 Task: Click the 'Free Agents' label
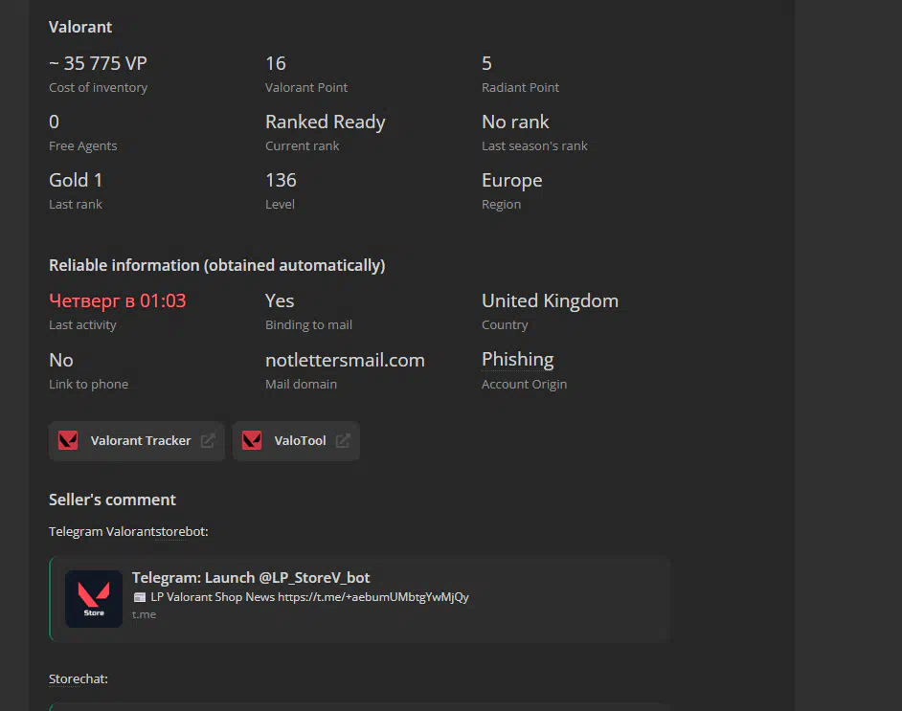coord(83,146)
